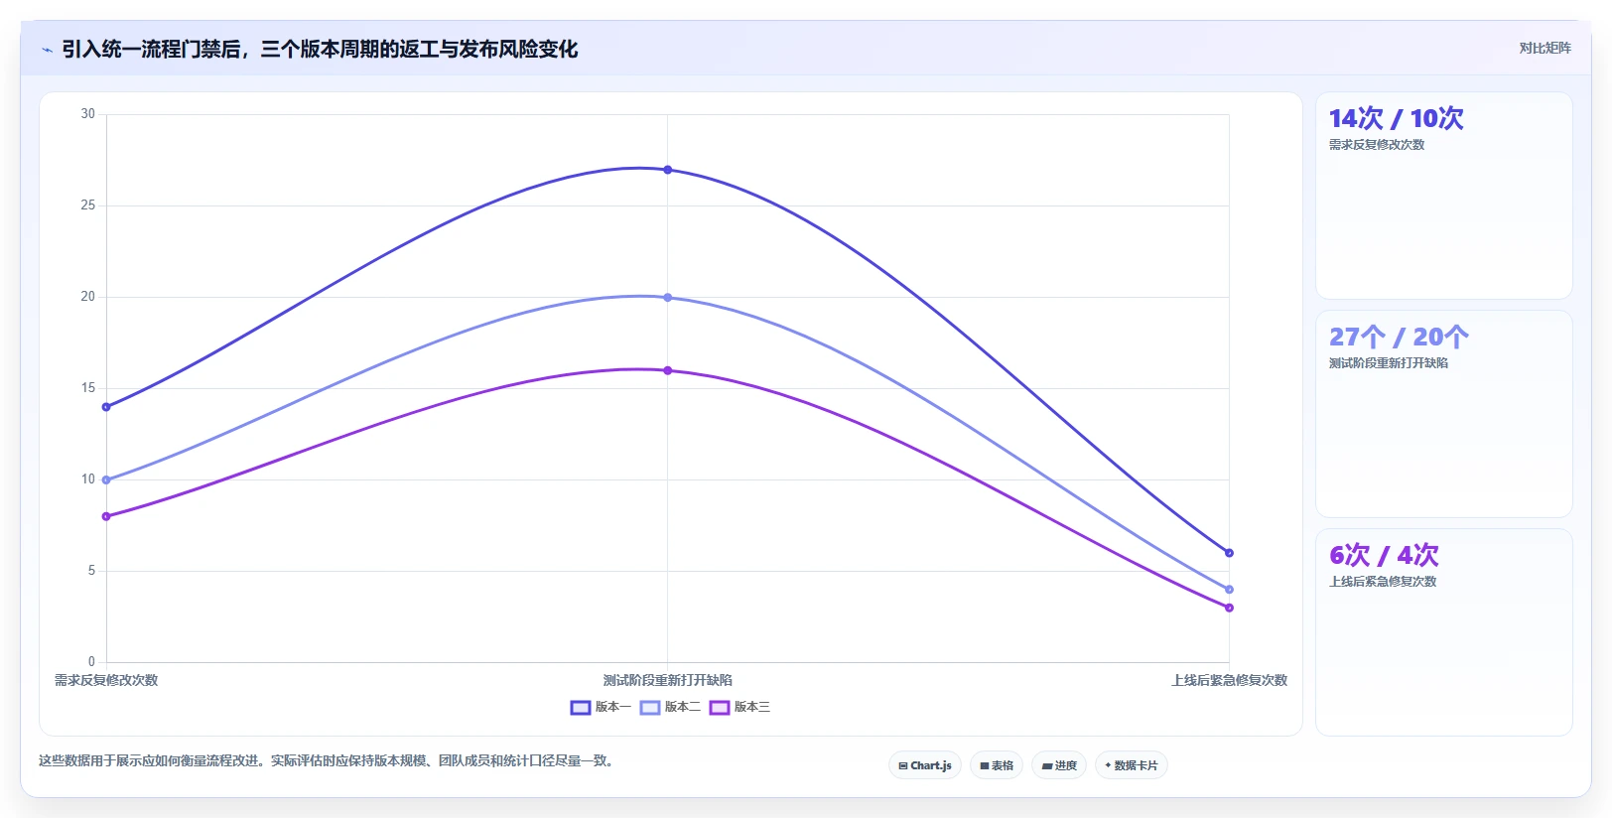Open the 对比矩阵 link
Image resolution: width=1612 pixels, height=818 pixels.
click(x=1545, y=48)
